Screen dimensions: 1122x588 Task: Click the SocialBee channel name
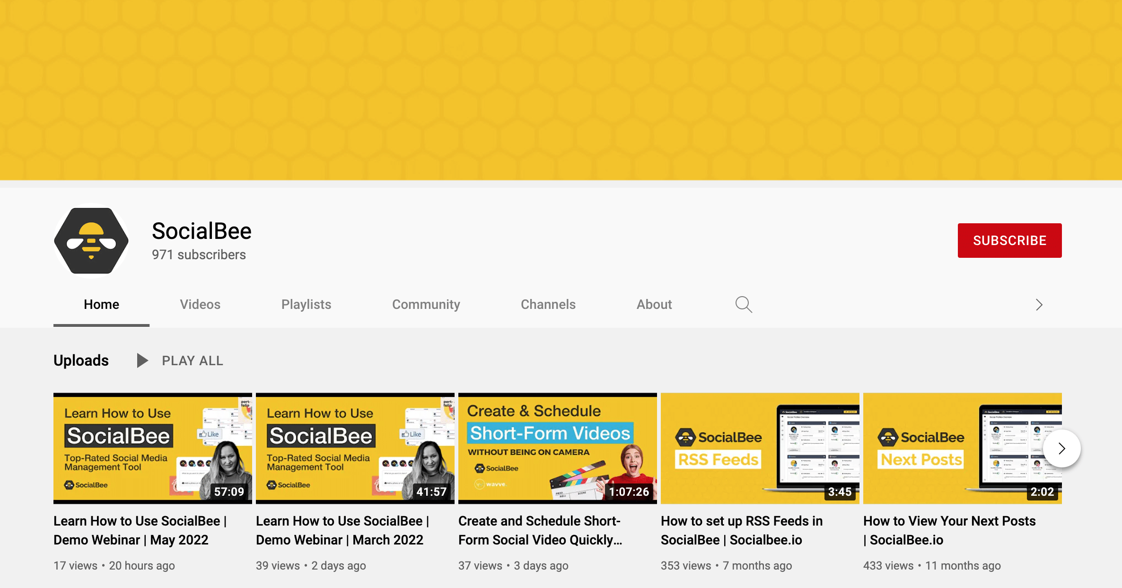click(x=202, y=231)
